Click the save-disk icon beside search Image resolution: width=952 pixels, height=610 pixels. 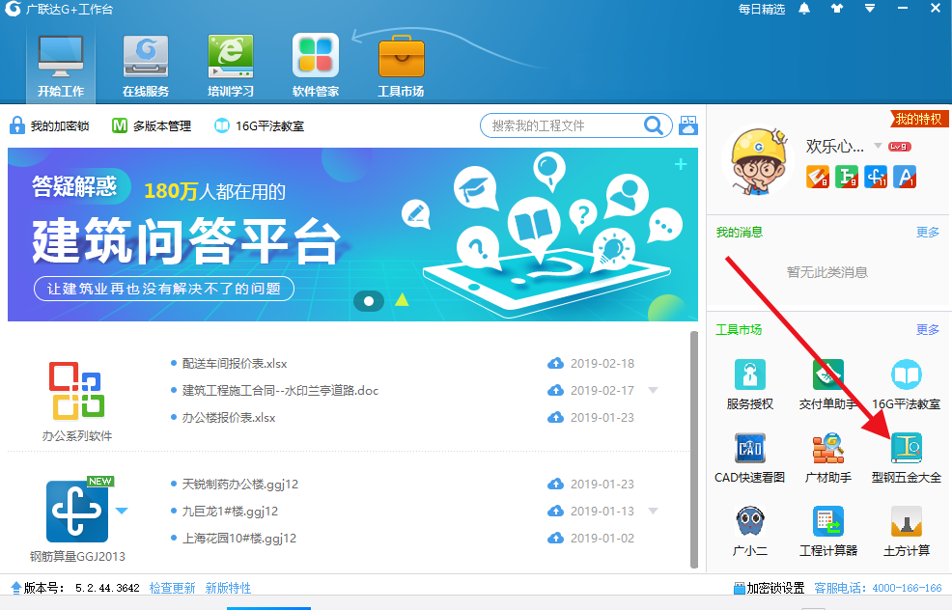pos(687,125)
